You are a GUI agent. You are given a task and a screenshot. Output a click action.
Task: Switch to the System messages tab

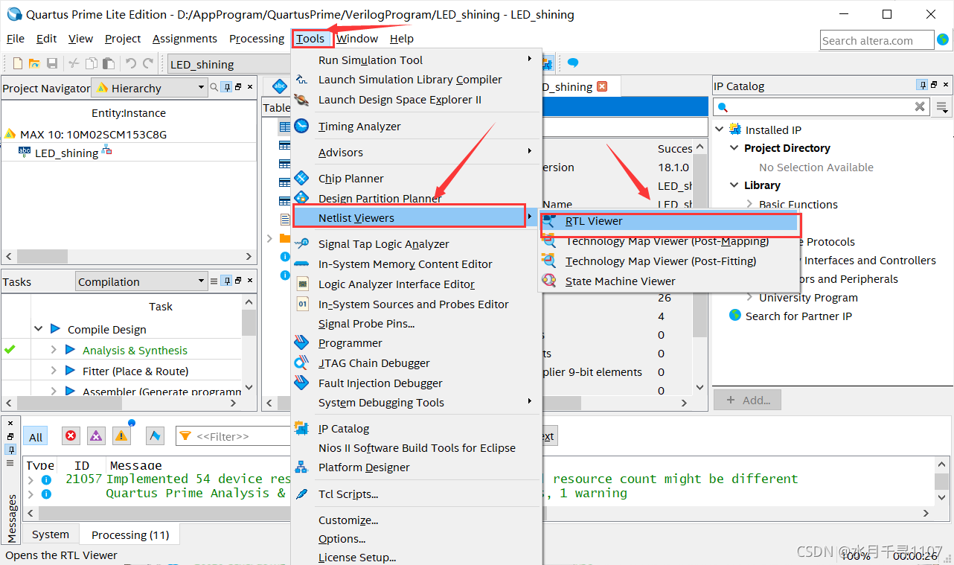click(x=51, y=534)
